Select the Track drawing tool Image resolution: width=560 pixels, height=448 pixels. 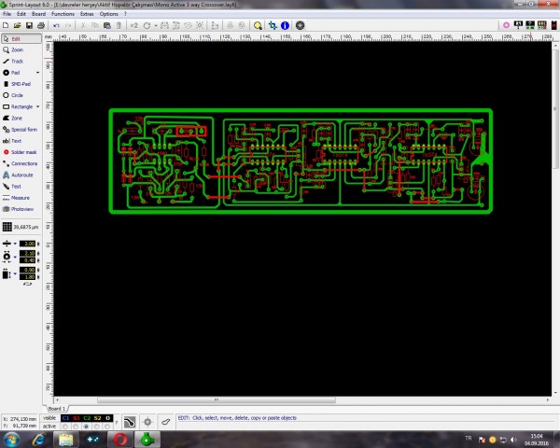coord(17,61)
